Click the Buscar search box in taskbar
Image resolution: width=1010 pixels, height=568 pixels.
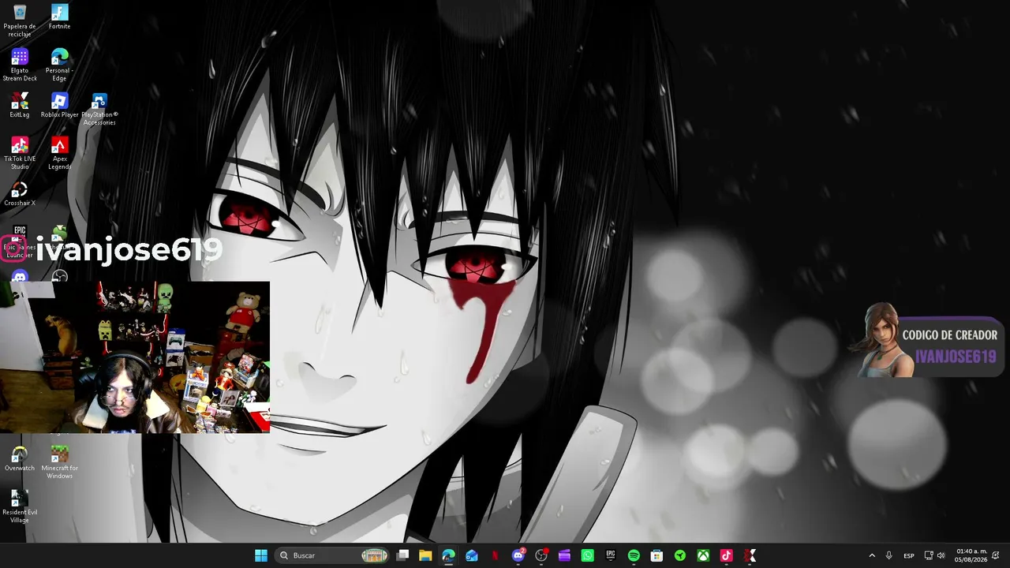(332, 555)
